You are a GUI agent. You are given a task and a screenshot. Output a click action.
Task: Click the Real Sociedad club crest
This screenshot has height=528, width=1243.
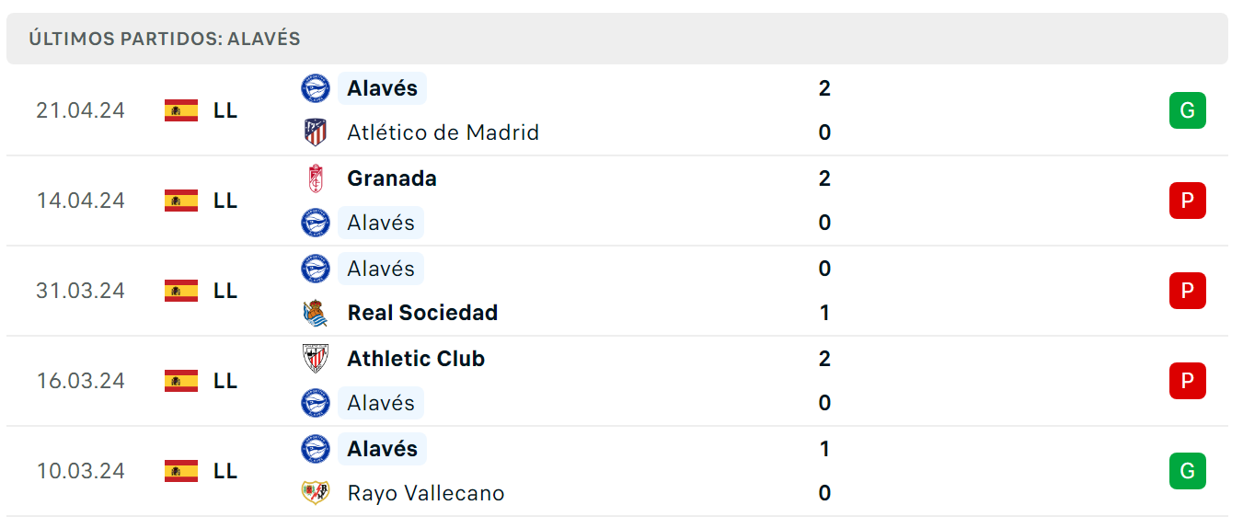(316, 313)
